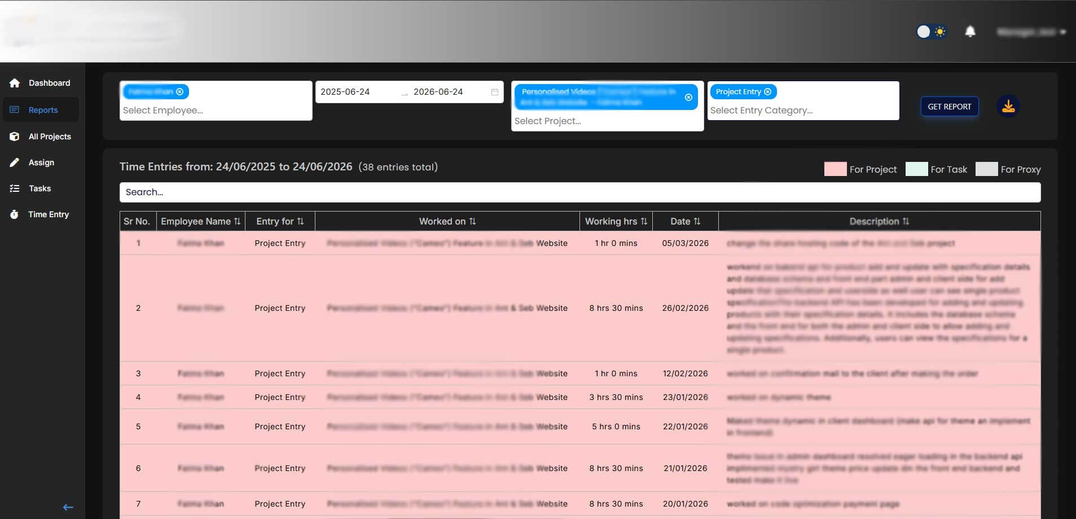Open the Assign menu item
The width and height of the screenshot is (1076, 519).
tap(41, 162)
